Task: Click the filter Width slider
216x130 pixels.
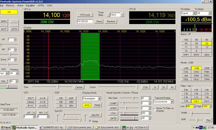Action: pyautogui.click(x=200, y=113)
